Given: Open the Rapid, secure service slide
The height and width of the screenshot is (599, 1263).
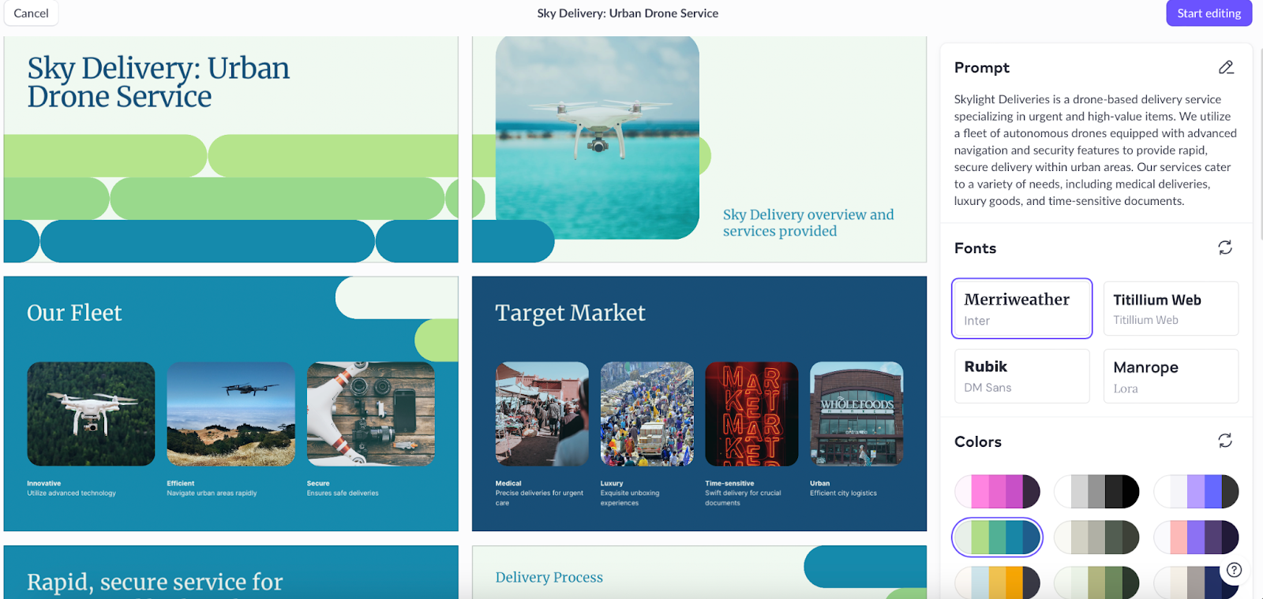Looking at the screenshot, I should pos(231,572).
